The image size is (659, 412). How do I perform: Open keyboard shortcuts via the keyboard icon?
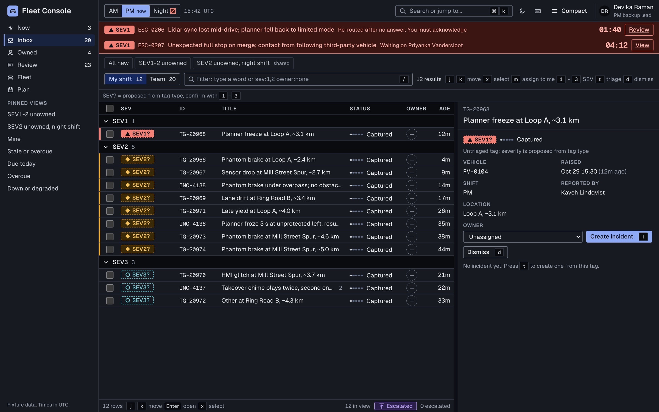click(538, 11)
